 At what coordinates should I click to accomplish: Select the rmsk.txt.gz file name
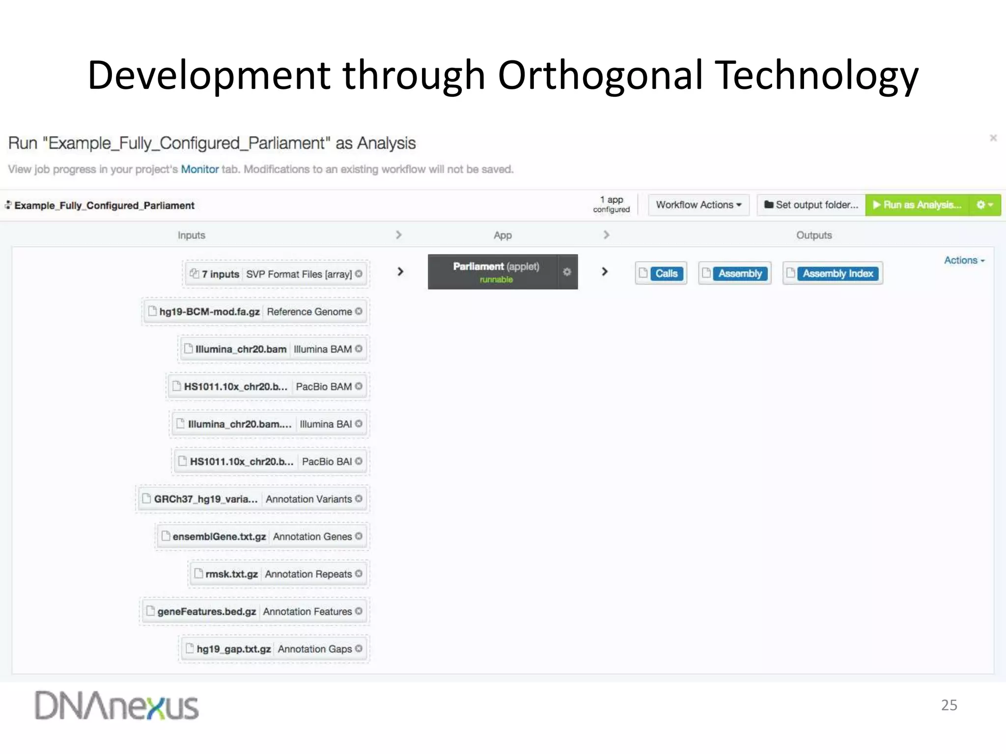coord(231,574)
